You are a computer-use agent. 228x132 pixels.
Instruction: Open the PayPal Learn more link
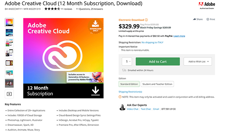(179, 36)
